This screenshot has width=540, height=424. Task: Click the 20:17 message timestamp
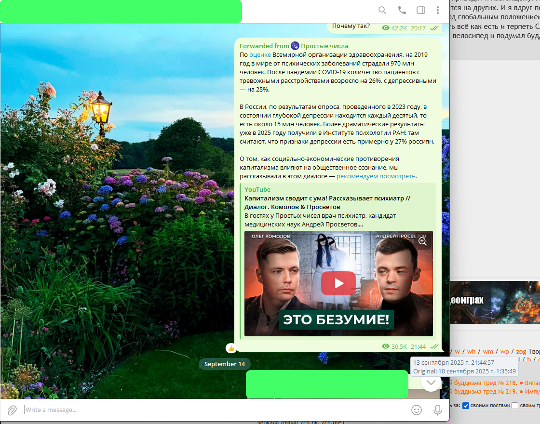418,28
